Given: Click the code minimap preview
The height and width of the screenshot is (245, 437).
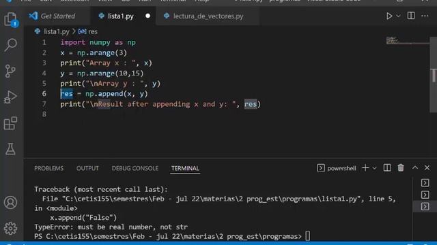Looking at the screenshot, I should [407, 41].
